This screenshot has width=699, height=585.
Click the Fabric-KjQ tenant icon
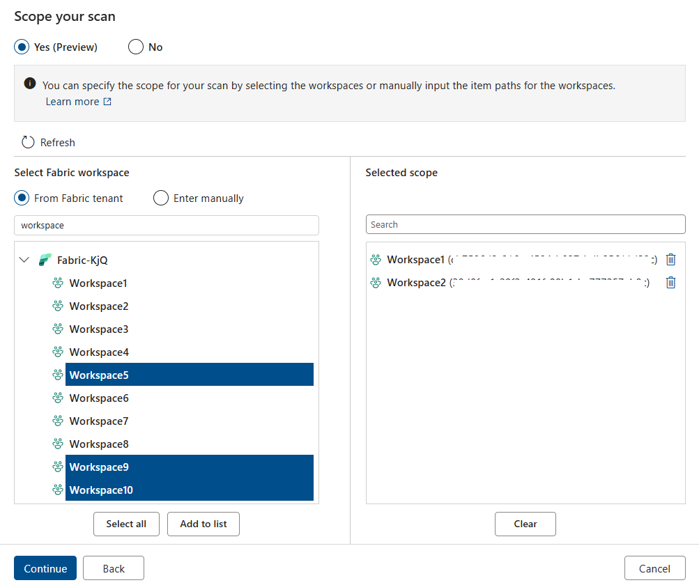click(x=43, y=259)
